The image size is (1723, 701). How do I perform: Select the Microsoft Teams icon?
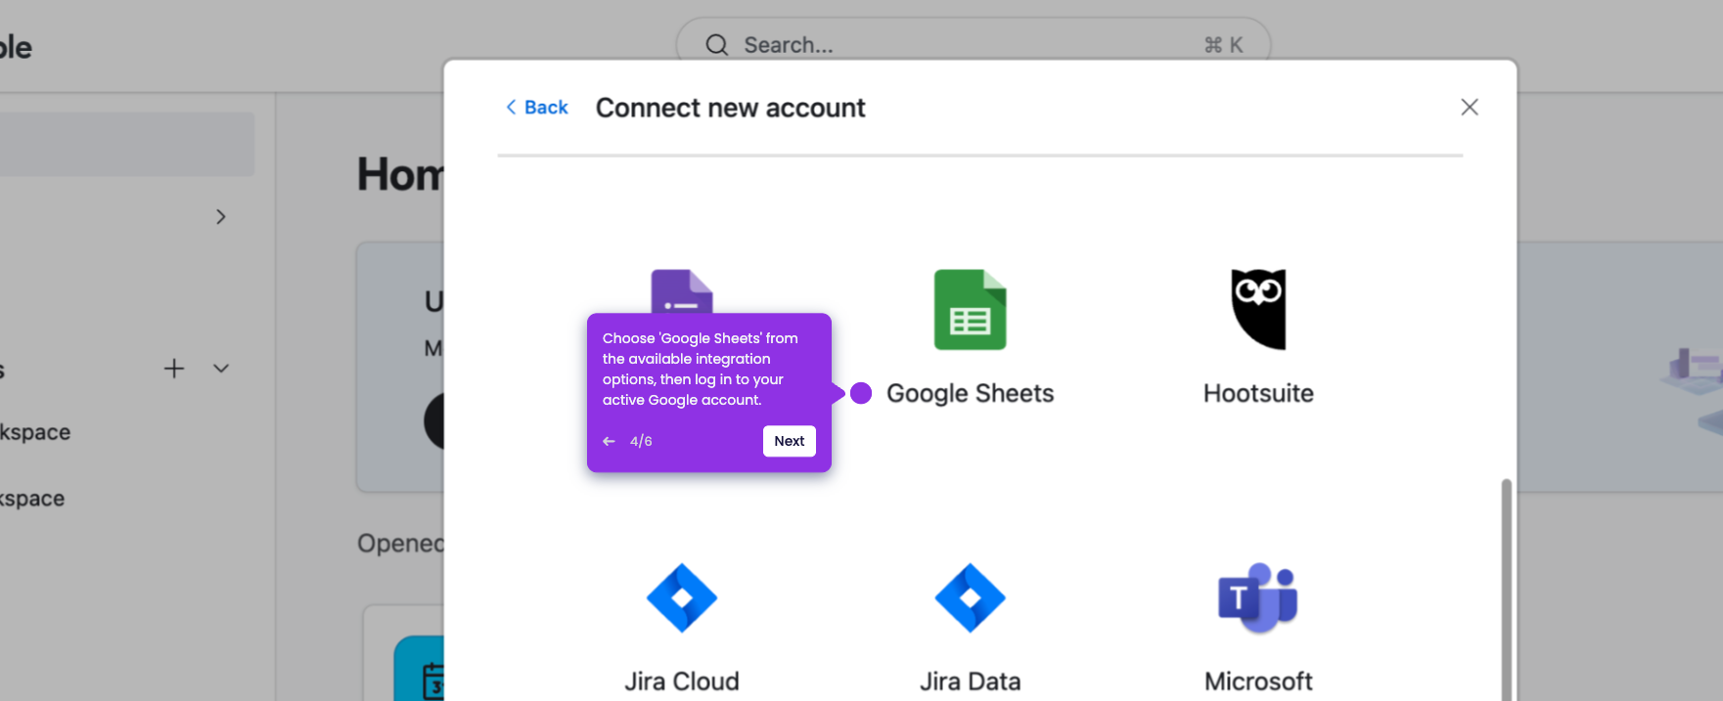tap(1258, 597)
